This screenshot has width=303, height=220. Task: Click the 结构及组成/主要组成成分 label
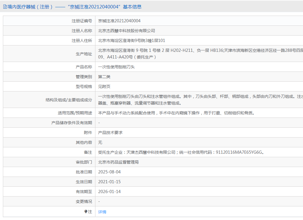[x=69, y=100]
